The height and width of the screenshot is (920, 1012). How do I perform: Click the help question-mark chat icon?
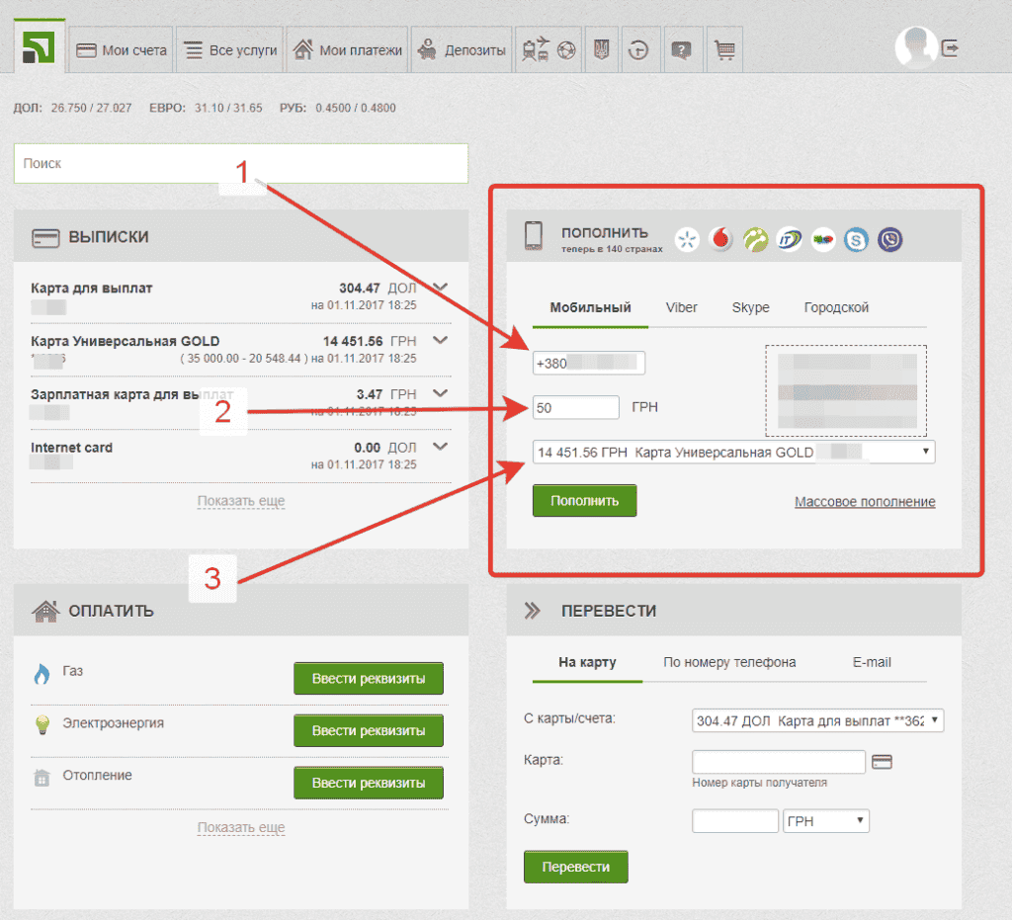click(680, 50)
